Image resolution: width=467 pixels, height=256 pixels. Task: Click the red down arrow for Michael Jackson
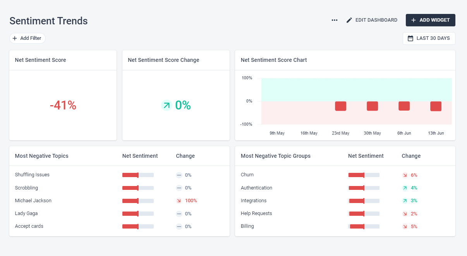(179, 201)
